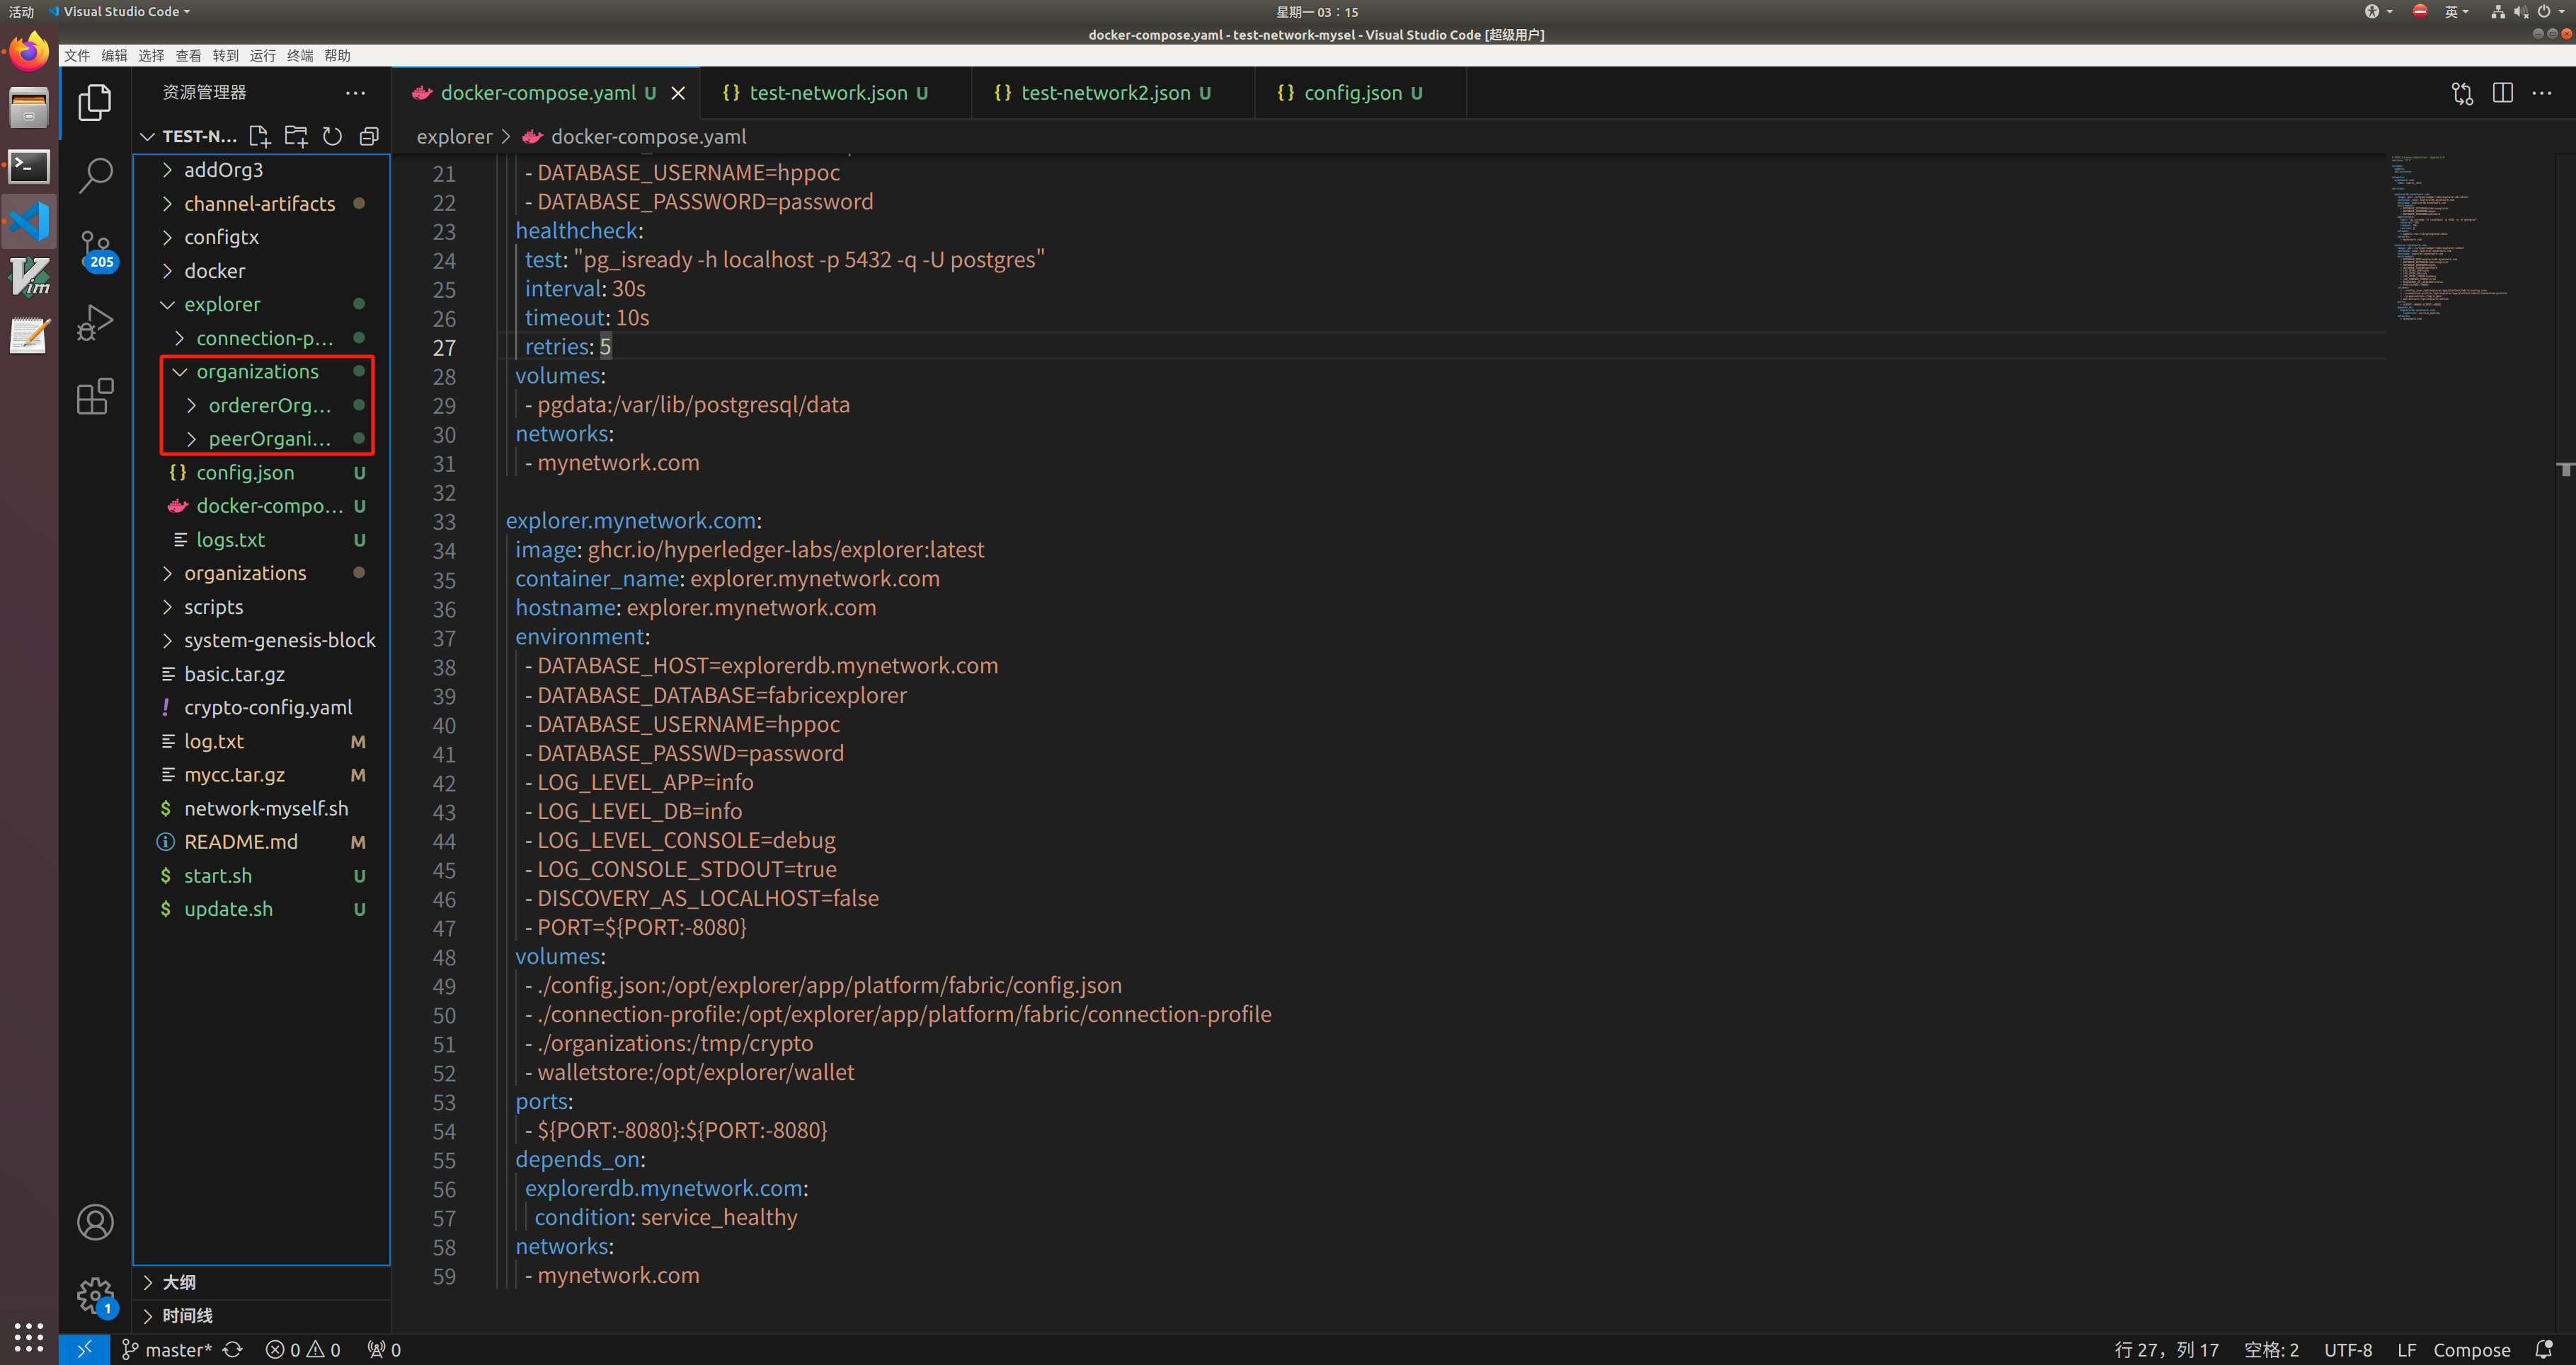Open network-myself.sh in the tree
The width and height of the screenshot is (2576, 1365).
tap(261, 808)
